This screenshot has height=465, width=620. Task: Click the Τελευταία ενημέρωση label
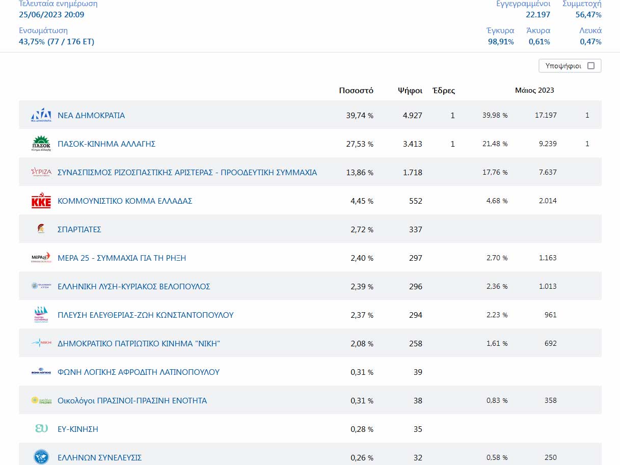point(58,4)
